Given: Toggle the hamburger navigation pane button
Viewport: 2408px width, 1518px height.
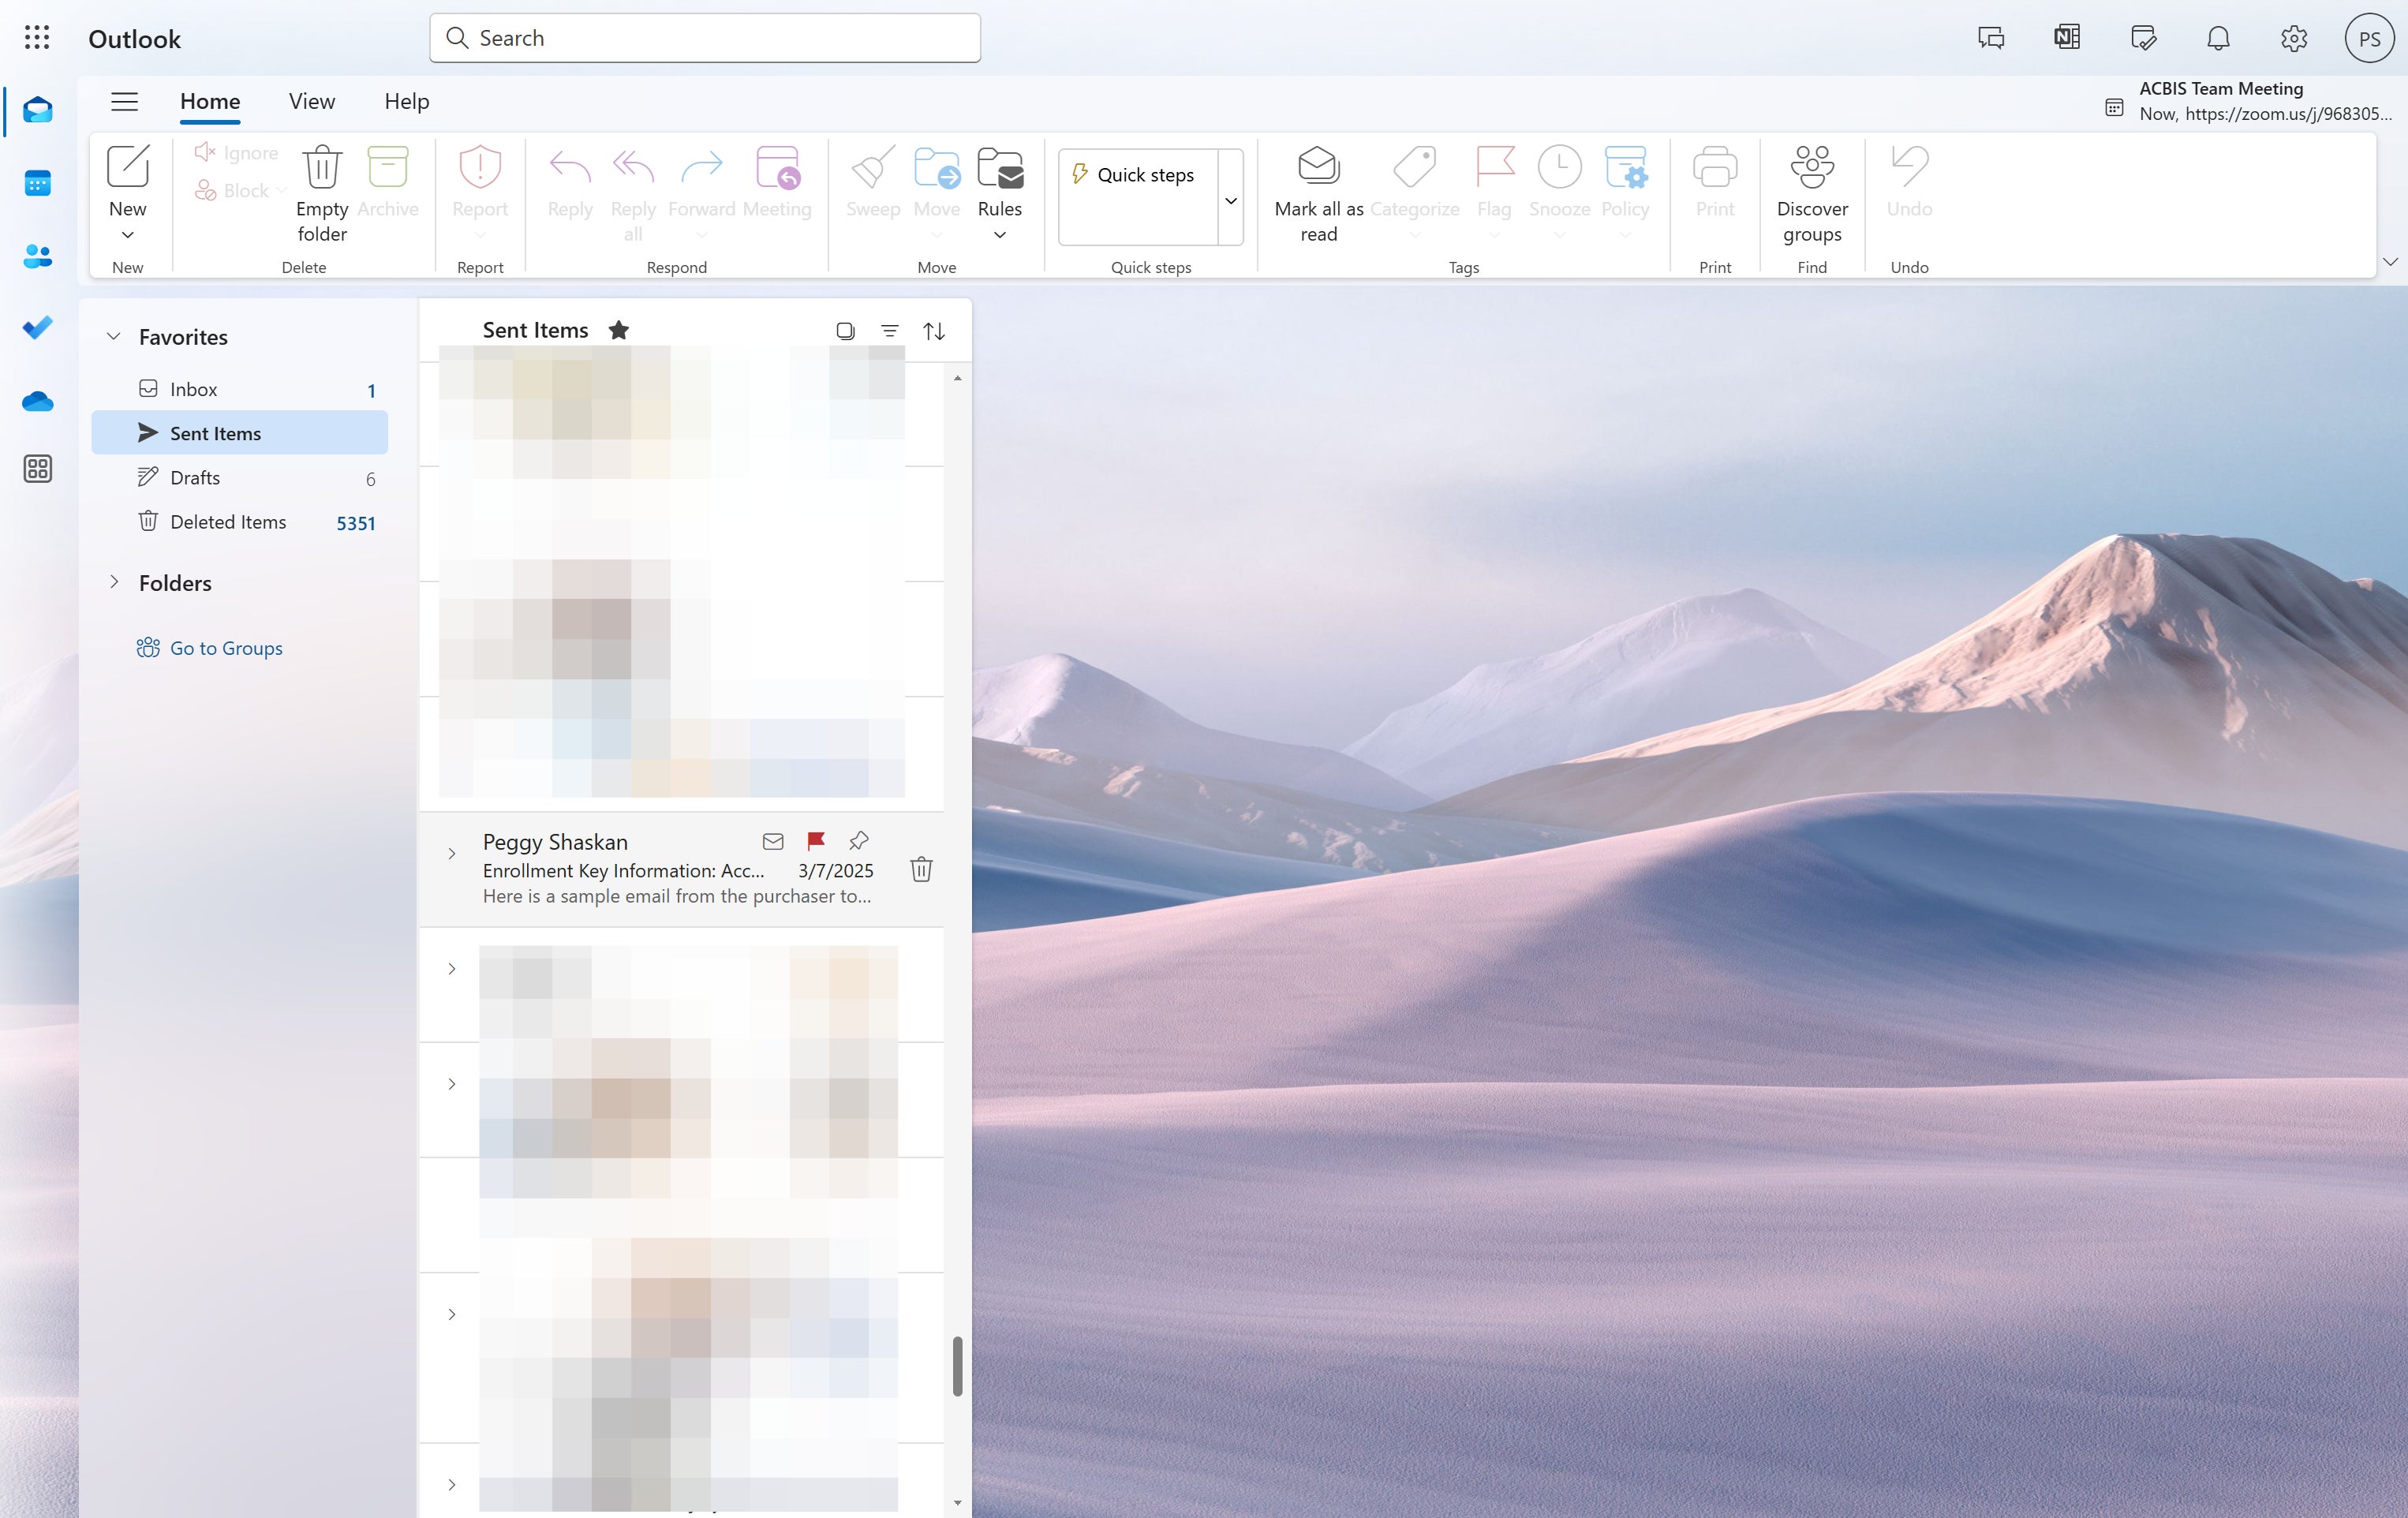Looking at the screenshot, I should [x=124, y=101].
